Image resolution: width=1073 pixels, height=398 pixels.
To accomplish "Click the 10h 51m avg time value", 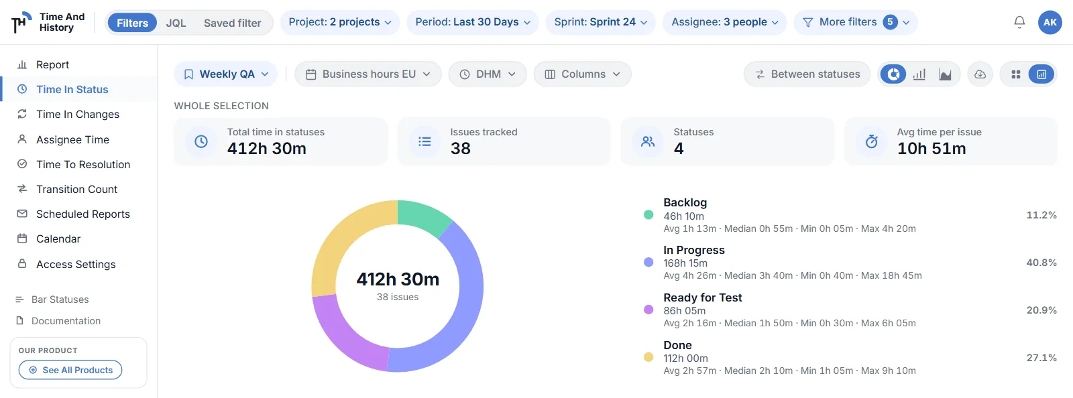I will (931, 149).
